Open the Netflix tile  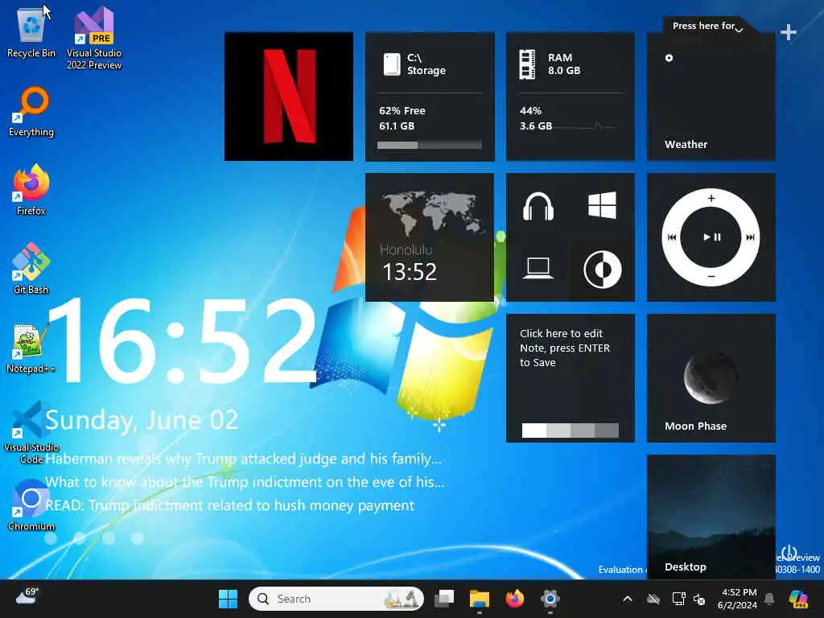pos(289,97)
